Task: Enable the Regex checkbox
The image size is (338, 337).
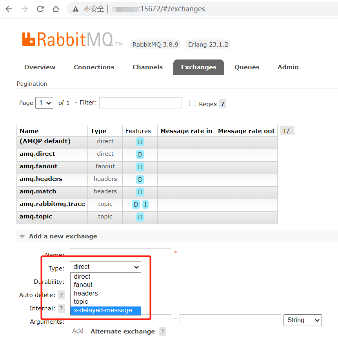Action: coord(192,103)
